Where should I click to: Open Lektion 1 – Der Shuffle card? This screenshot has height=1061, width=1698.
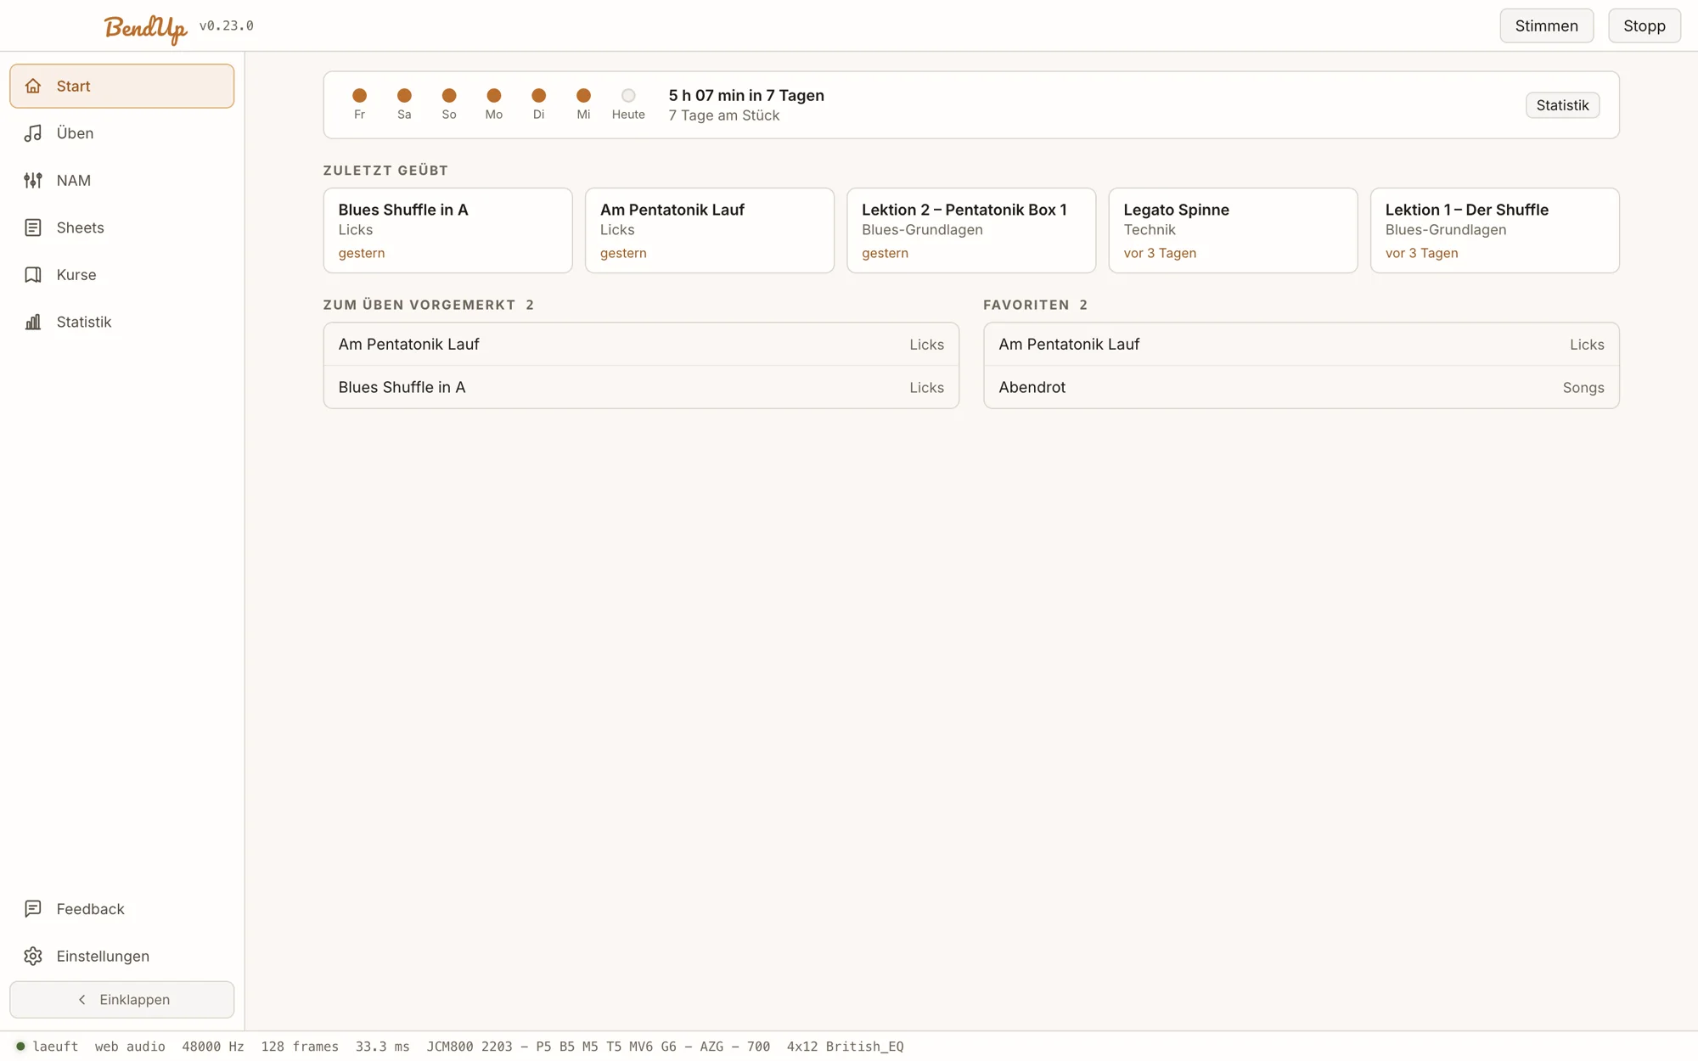[x=1495, y=230]
